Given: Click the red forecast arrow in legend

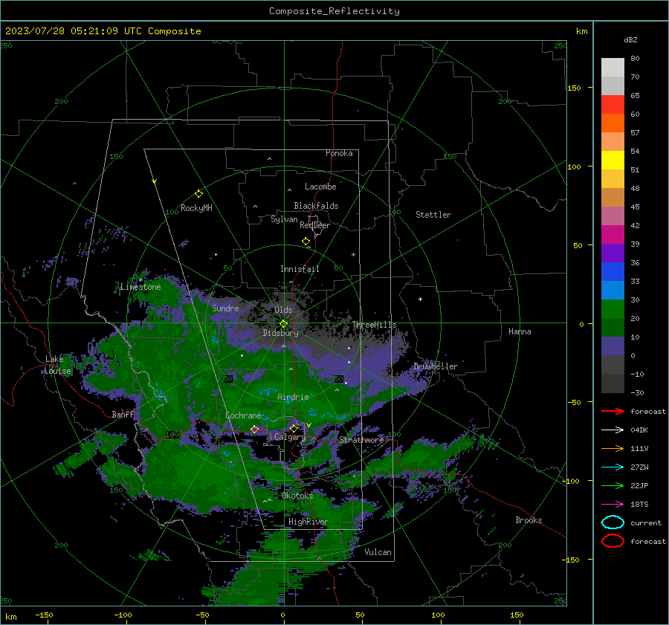Looking at the screenshot, I should [x=613, y=411].
